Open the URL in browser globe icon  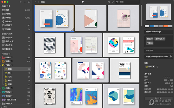[x=171, y=57]
